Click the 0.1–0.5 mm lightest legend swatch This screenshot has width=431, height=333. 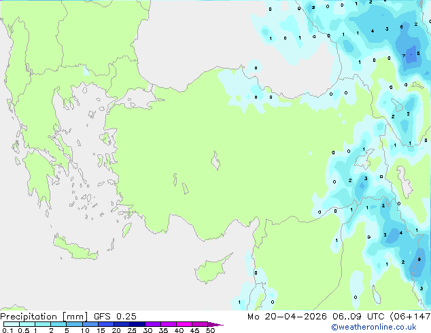tap(12, 324)
